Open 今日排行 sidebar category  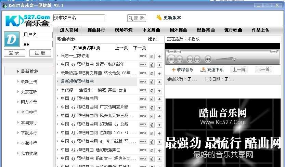(29, 112)
